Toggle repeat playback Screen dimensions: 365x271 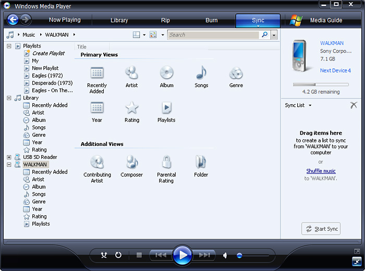click(x=118, y=255)
